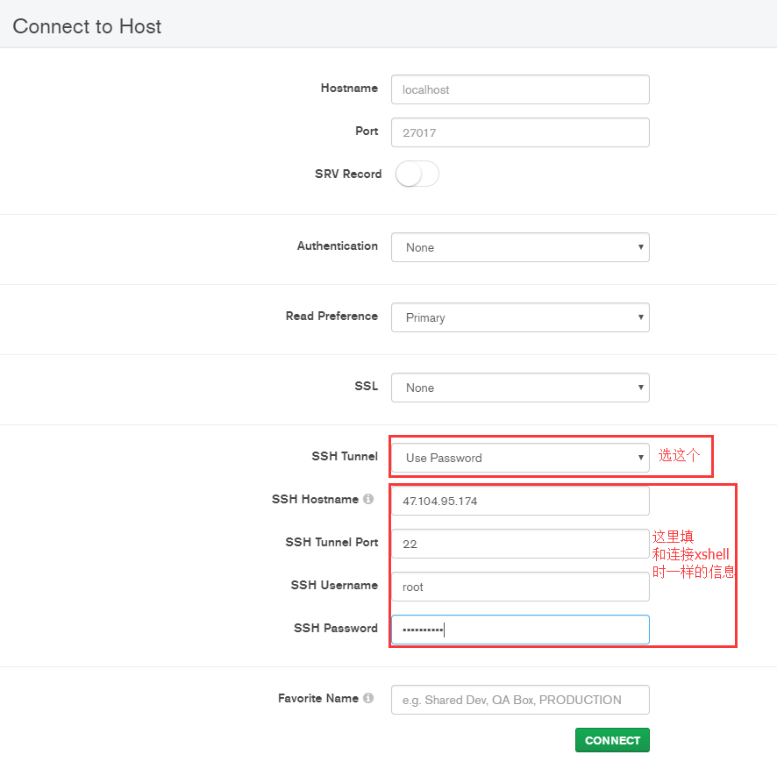
Task: Focus the Hostname input field
Action: pyautogui.click(x=520, y=89)
